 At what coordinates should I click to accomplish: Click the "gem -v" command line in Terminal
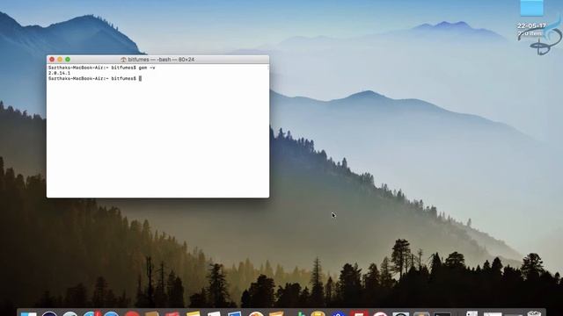102,68
